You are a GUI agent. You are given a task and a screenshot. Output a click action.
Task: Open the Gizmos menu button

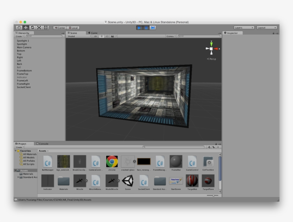(171, 36)
